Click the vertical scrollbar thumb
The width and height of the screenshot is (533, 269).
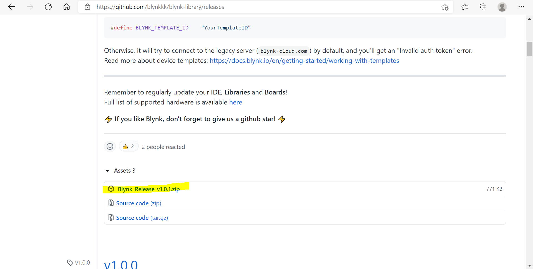[529, 49]
